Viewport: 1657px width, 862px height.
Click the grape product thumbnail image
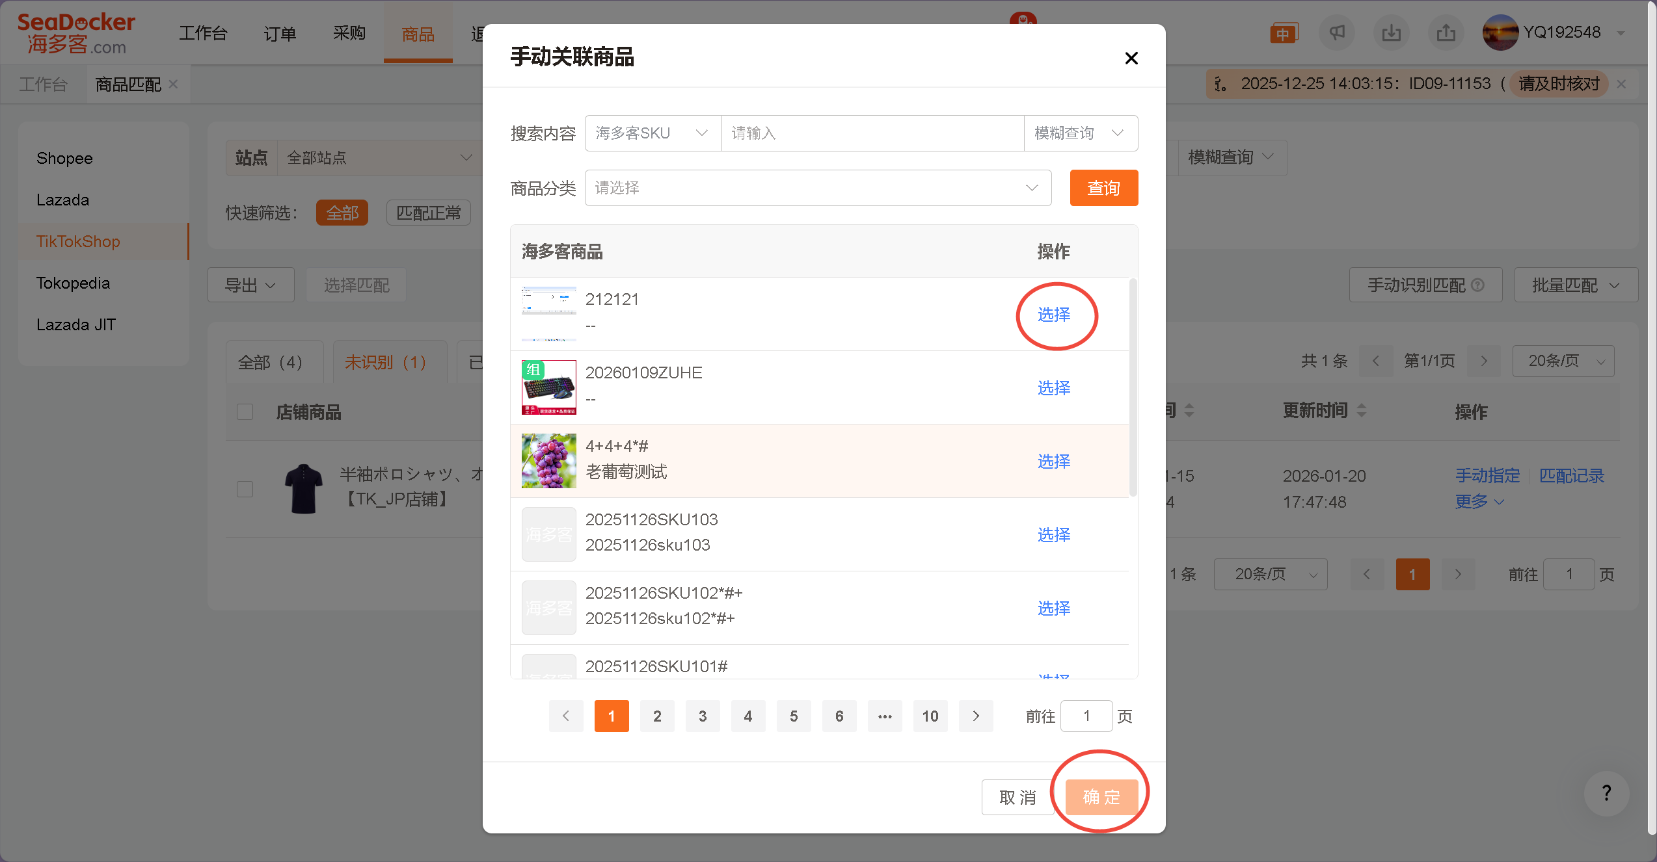click(548, 461)
